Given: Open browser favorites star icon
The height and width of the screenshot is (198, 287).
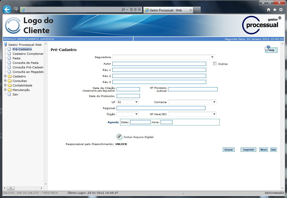Looking at the screenshot, I should (275, 10).
